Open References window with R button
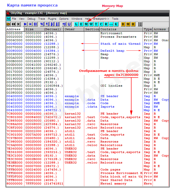This screenshot has width=174, height=191. pos(106,24)
